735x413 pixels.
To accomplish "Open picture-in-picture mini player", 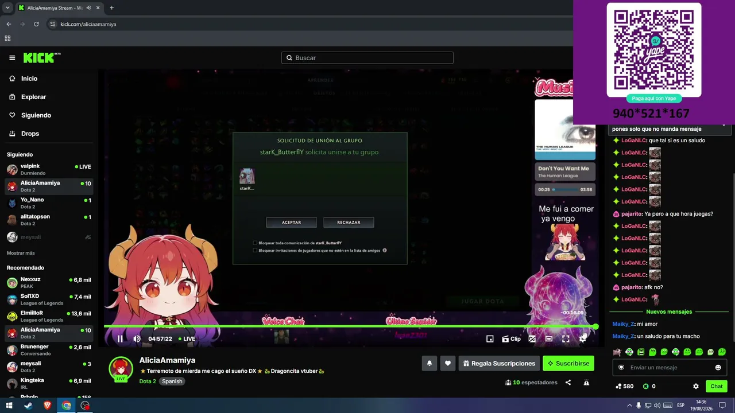I will coord(490,339).
